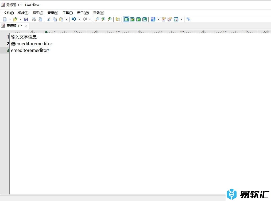Screen dimensions: 271x201
Task: Cut selection with the scissors icon
Action: 49,19
